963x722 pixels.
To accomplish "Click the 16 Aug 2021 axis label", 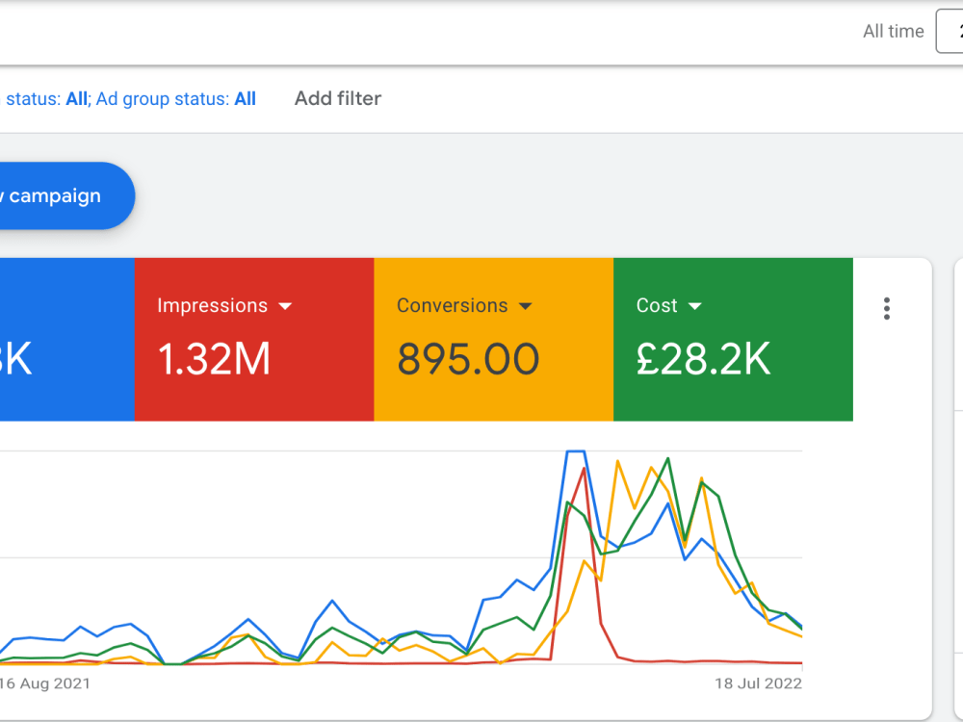I will pyautogui.click(x=45, y=683).
